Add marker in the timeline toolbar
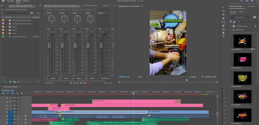259x125 pixels. pos(17,93)
